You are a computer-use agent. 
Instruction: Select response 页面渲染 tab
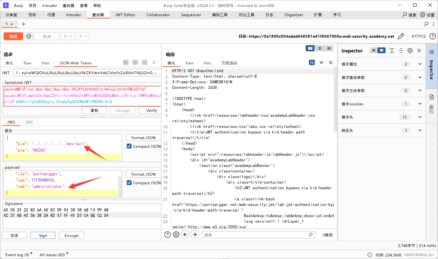[229, 63]
